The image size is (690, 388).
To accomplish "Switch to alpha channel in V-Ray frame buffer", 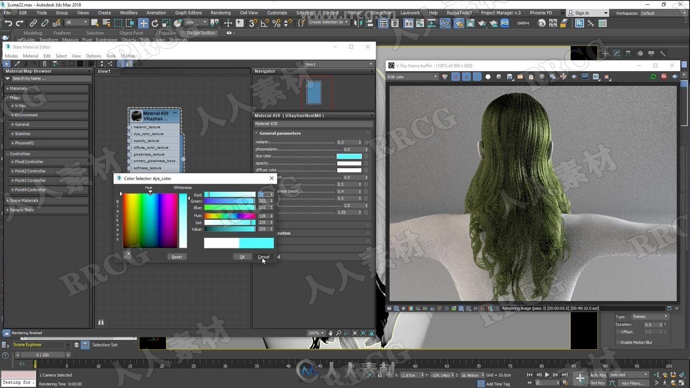I will pos(488,77).
